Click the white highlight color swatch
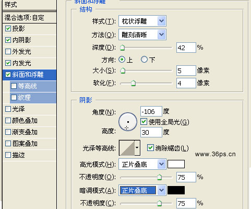 pyautogui.click(x=176, y=164)
